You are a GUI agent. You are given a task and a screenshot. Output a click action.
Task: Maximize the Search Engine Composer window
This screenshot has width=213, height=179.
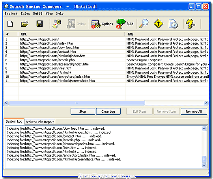198,6
